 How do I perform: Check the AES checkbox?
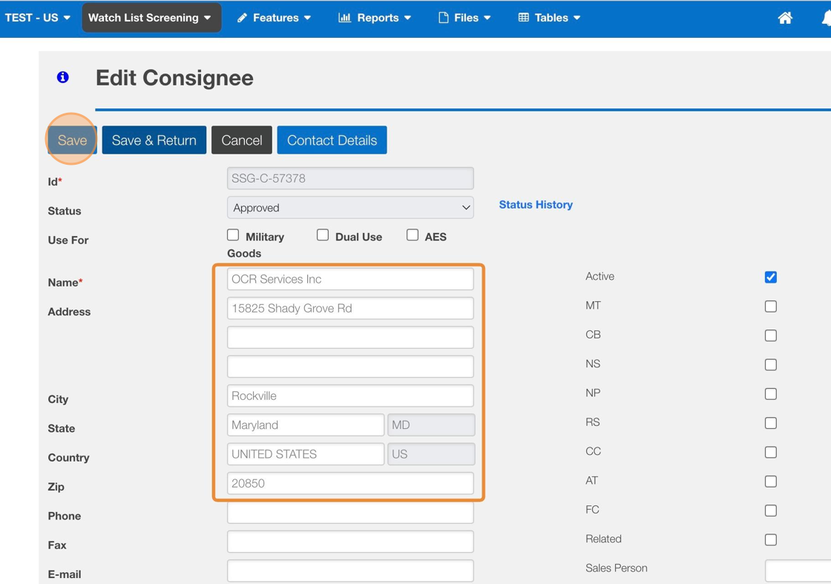413,234
